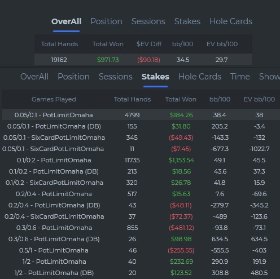Sort by Games Played column header
This screenshot has height=279, width=280.
point(54,99)
